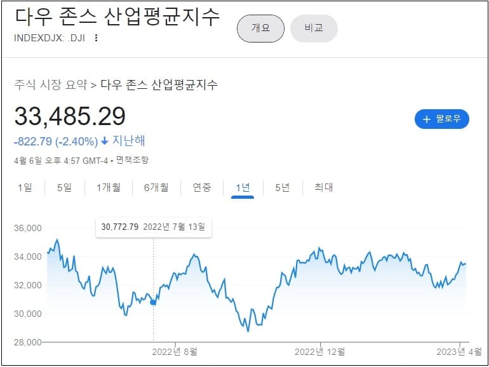The height and width of the screenshot is (367, 489).
Task: Click the 다우 존스 산업평균지수 page title
Action: click(x=117, y=17)
